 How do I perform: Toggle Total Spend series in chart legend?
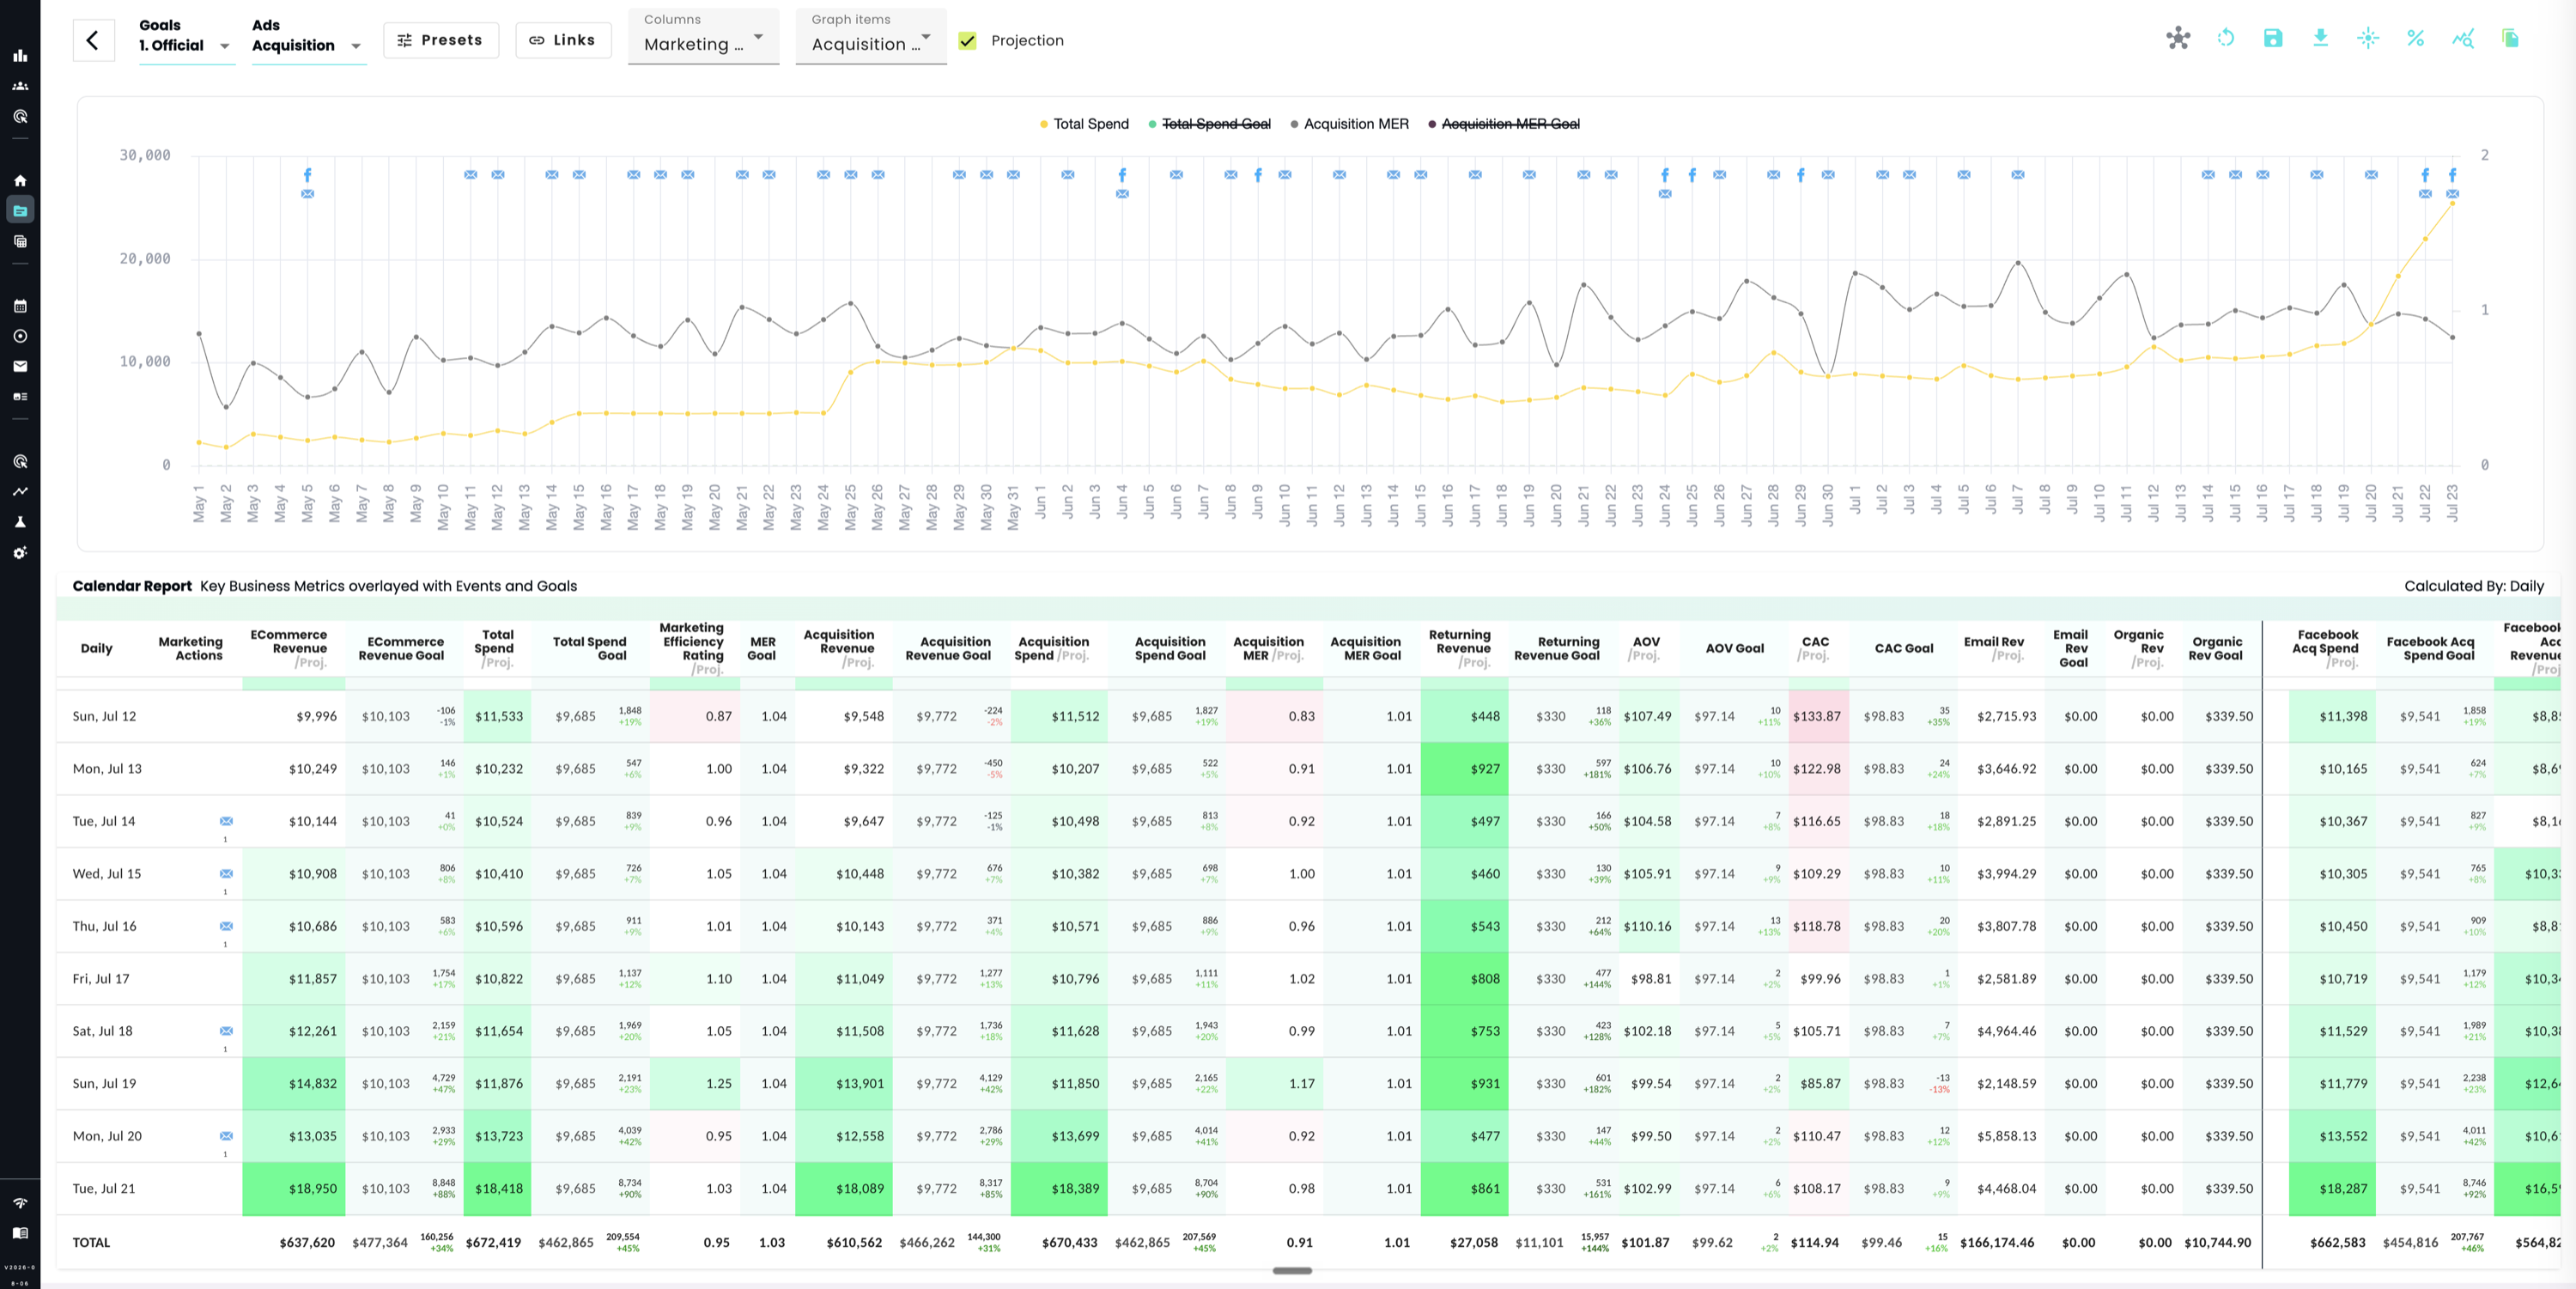(1084, 124)
